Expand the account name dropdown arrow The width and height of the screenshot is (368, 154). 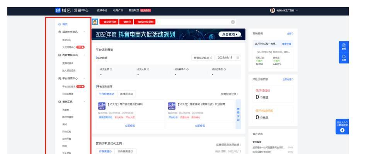(x=297, y=10)
